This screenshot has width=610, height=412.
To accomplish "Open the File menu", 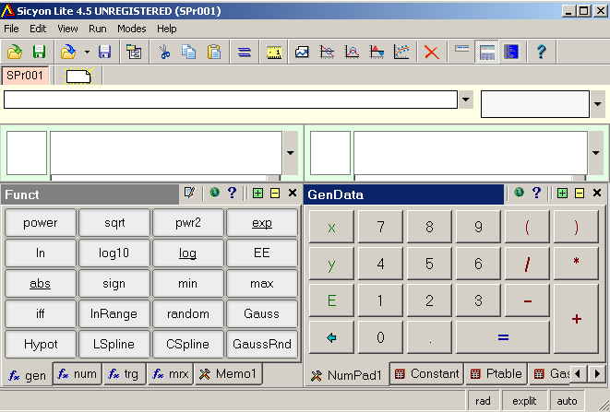I will tap(11, 29).
